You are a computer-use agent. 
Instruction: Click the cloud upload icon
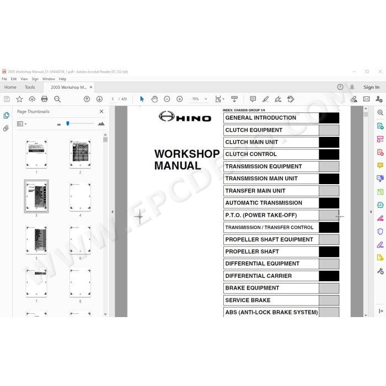(x=32, y=99)
